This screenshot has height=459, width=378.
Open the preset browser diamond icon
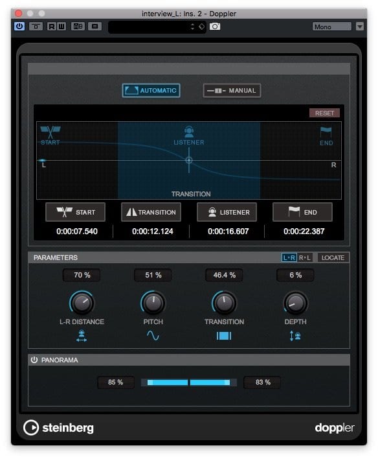pos(202,27)
